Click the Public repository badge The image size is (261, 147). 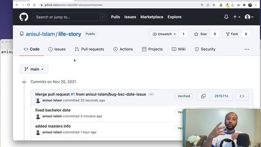pos(91,34)
